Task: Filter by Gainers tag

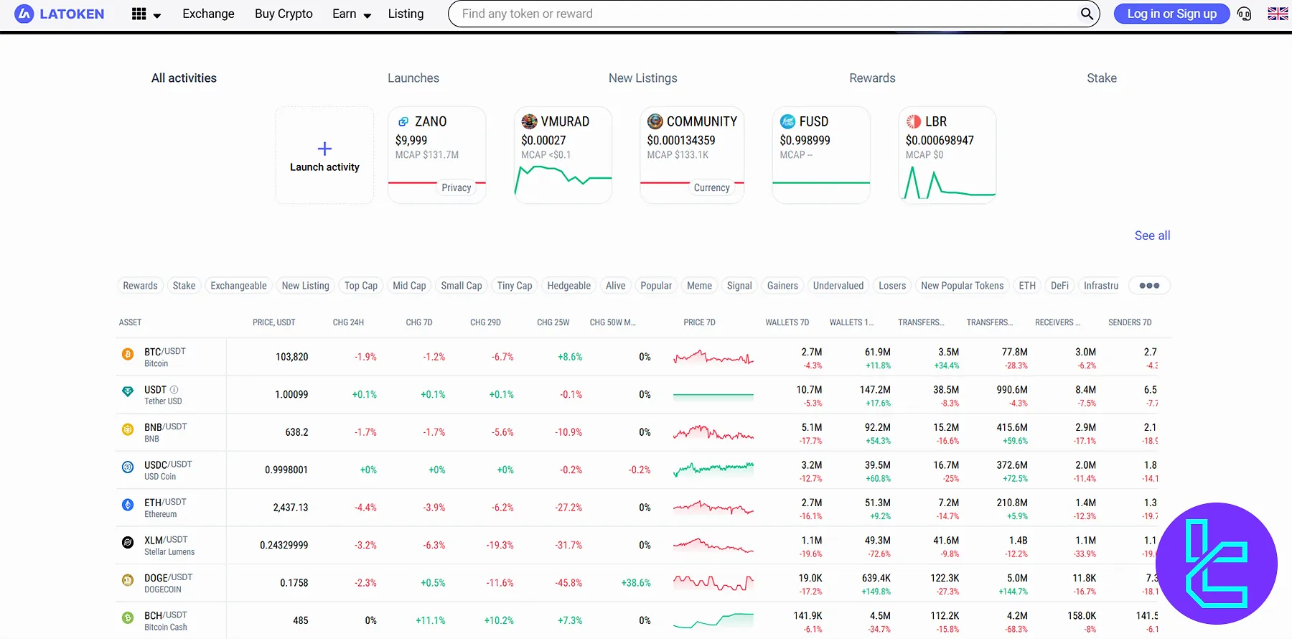Action: [782, 285]
